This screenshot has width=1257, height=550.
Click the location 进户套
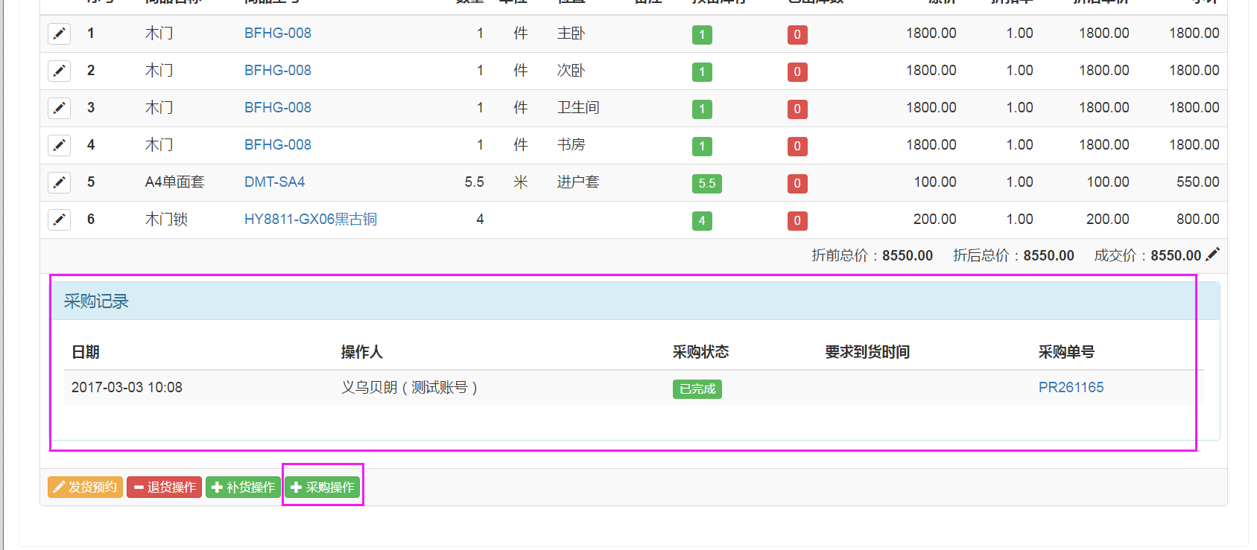(x=578, y=182)
